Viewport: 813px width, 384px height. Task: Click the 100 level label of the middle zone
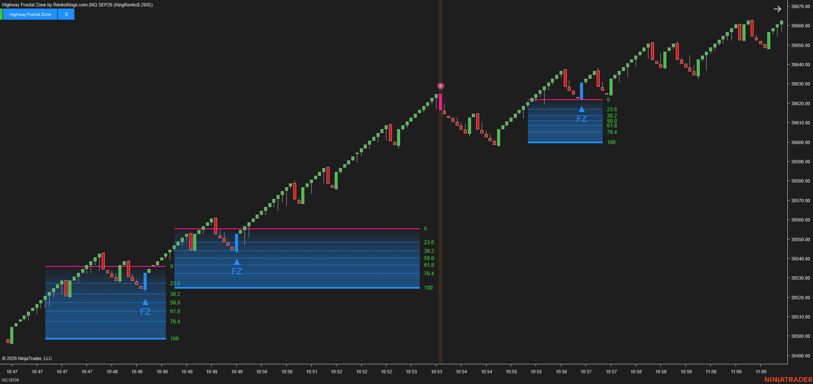(x=428, y=288)
